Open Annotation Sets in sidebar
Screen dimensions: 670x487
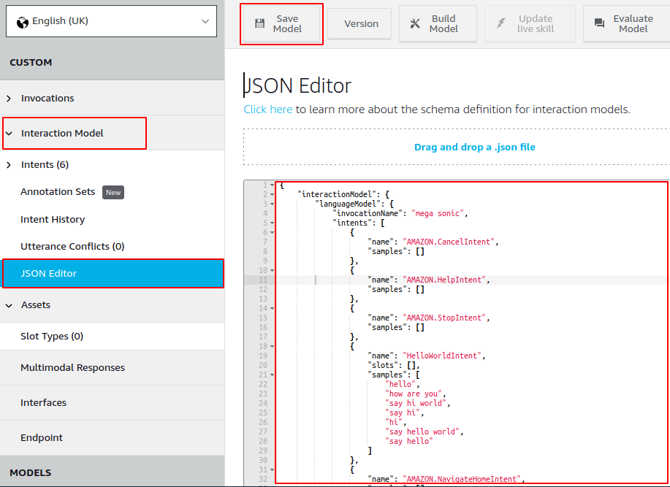pyautogui.click(x=58, y=192)
